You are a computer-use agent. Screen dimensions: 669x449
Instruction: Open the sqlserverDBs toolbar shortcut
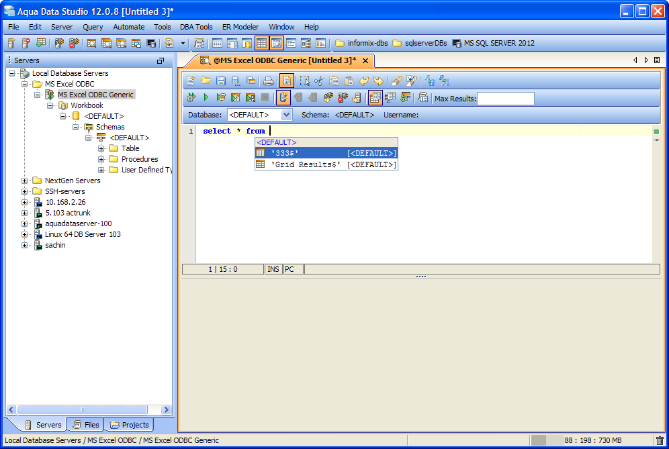coord(420,43)
